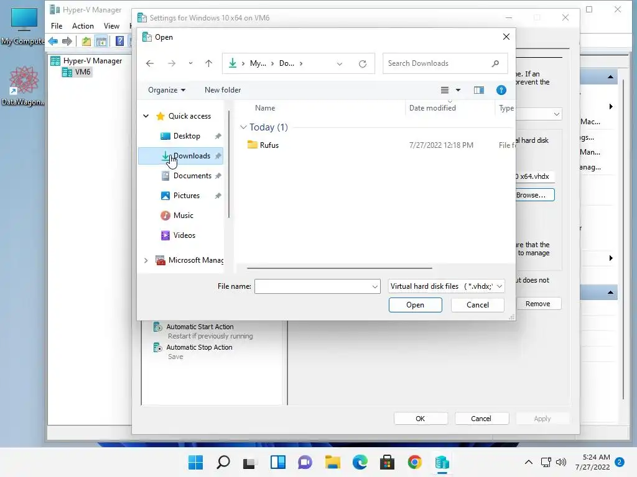The image size is (637, 477).
Task: Open taskbar Search
Action: pyautogui.click(x=223, y=462)
